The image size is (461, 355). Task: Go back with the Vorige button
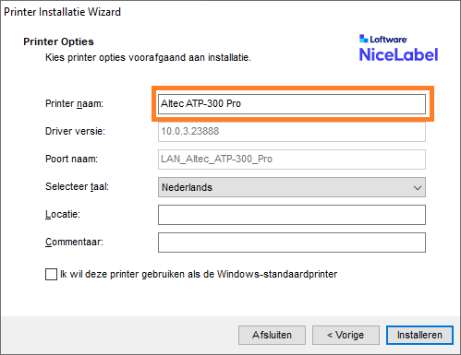coord(346,335)
